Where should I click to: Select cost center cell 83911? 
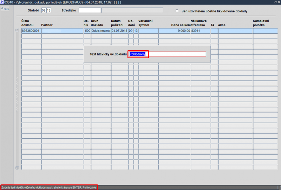click(x=200, y=31)
